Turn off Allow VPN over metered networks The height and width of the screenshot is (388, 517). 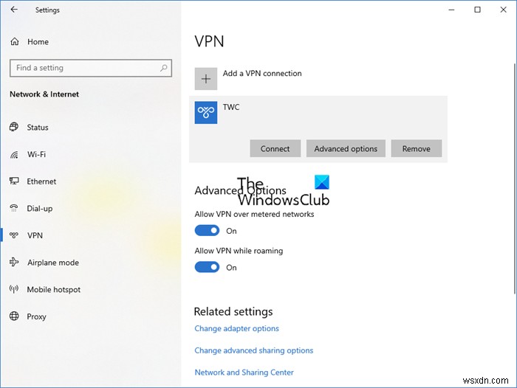pos(207,231)
